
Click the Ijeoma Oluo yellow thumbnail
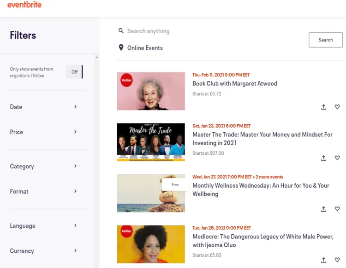[x=151, y=244]
